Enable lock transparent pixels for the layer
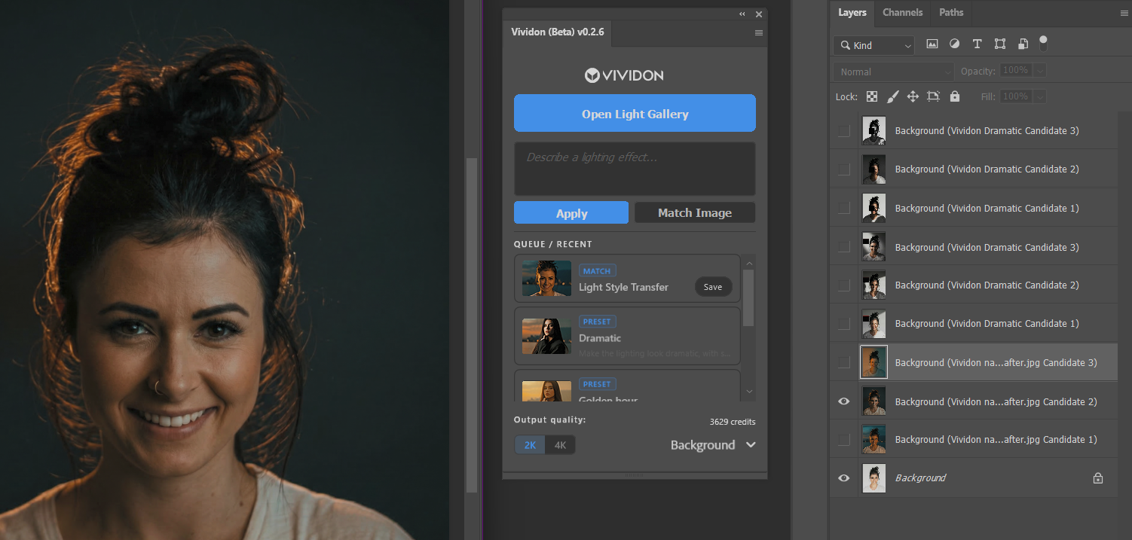Viewport: 1132px width, 540px height. pos(871,96)
